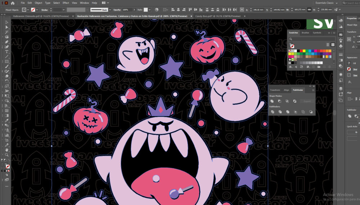Click the Crop pathfinder icon
The height and width of the screenshot is (205, 360).
tap(296, 112)
